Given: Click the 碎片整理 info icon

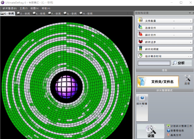Looking at the screenshot, I should tap(142, 98).
